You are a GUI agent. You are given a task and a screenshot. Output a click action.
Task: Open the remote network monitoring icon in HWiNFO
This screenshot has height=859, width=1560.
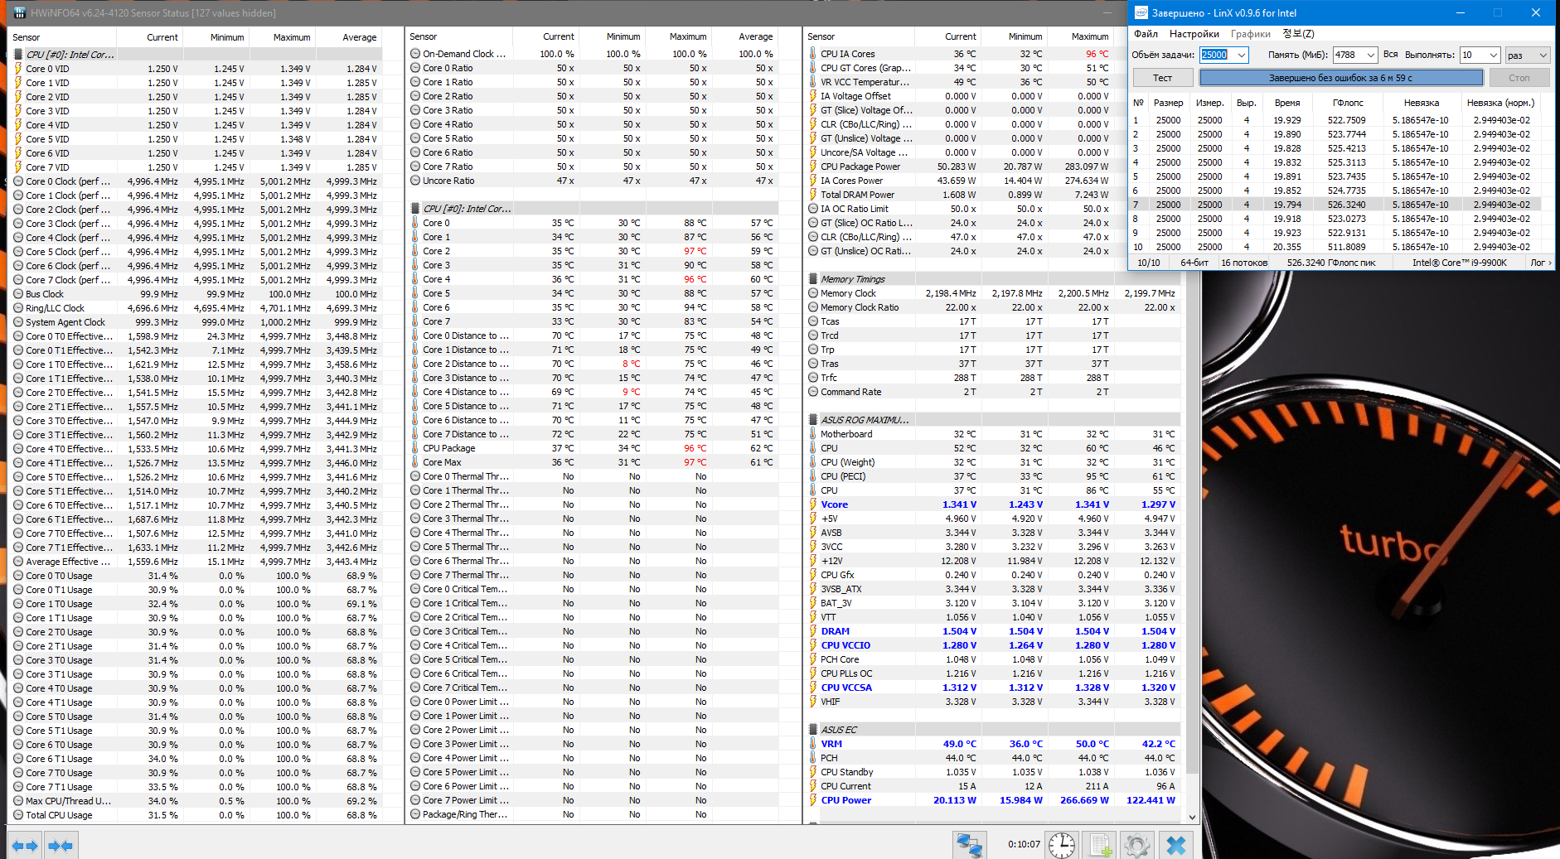point(969,845)
